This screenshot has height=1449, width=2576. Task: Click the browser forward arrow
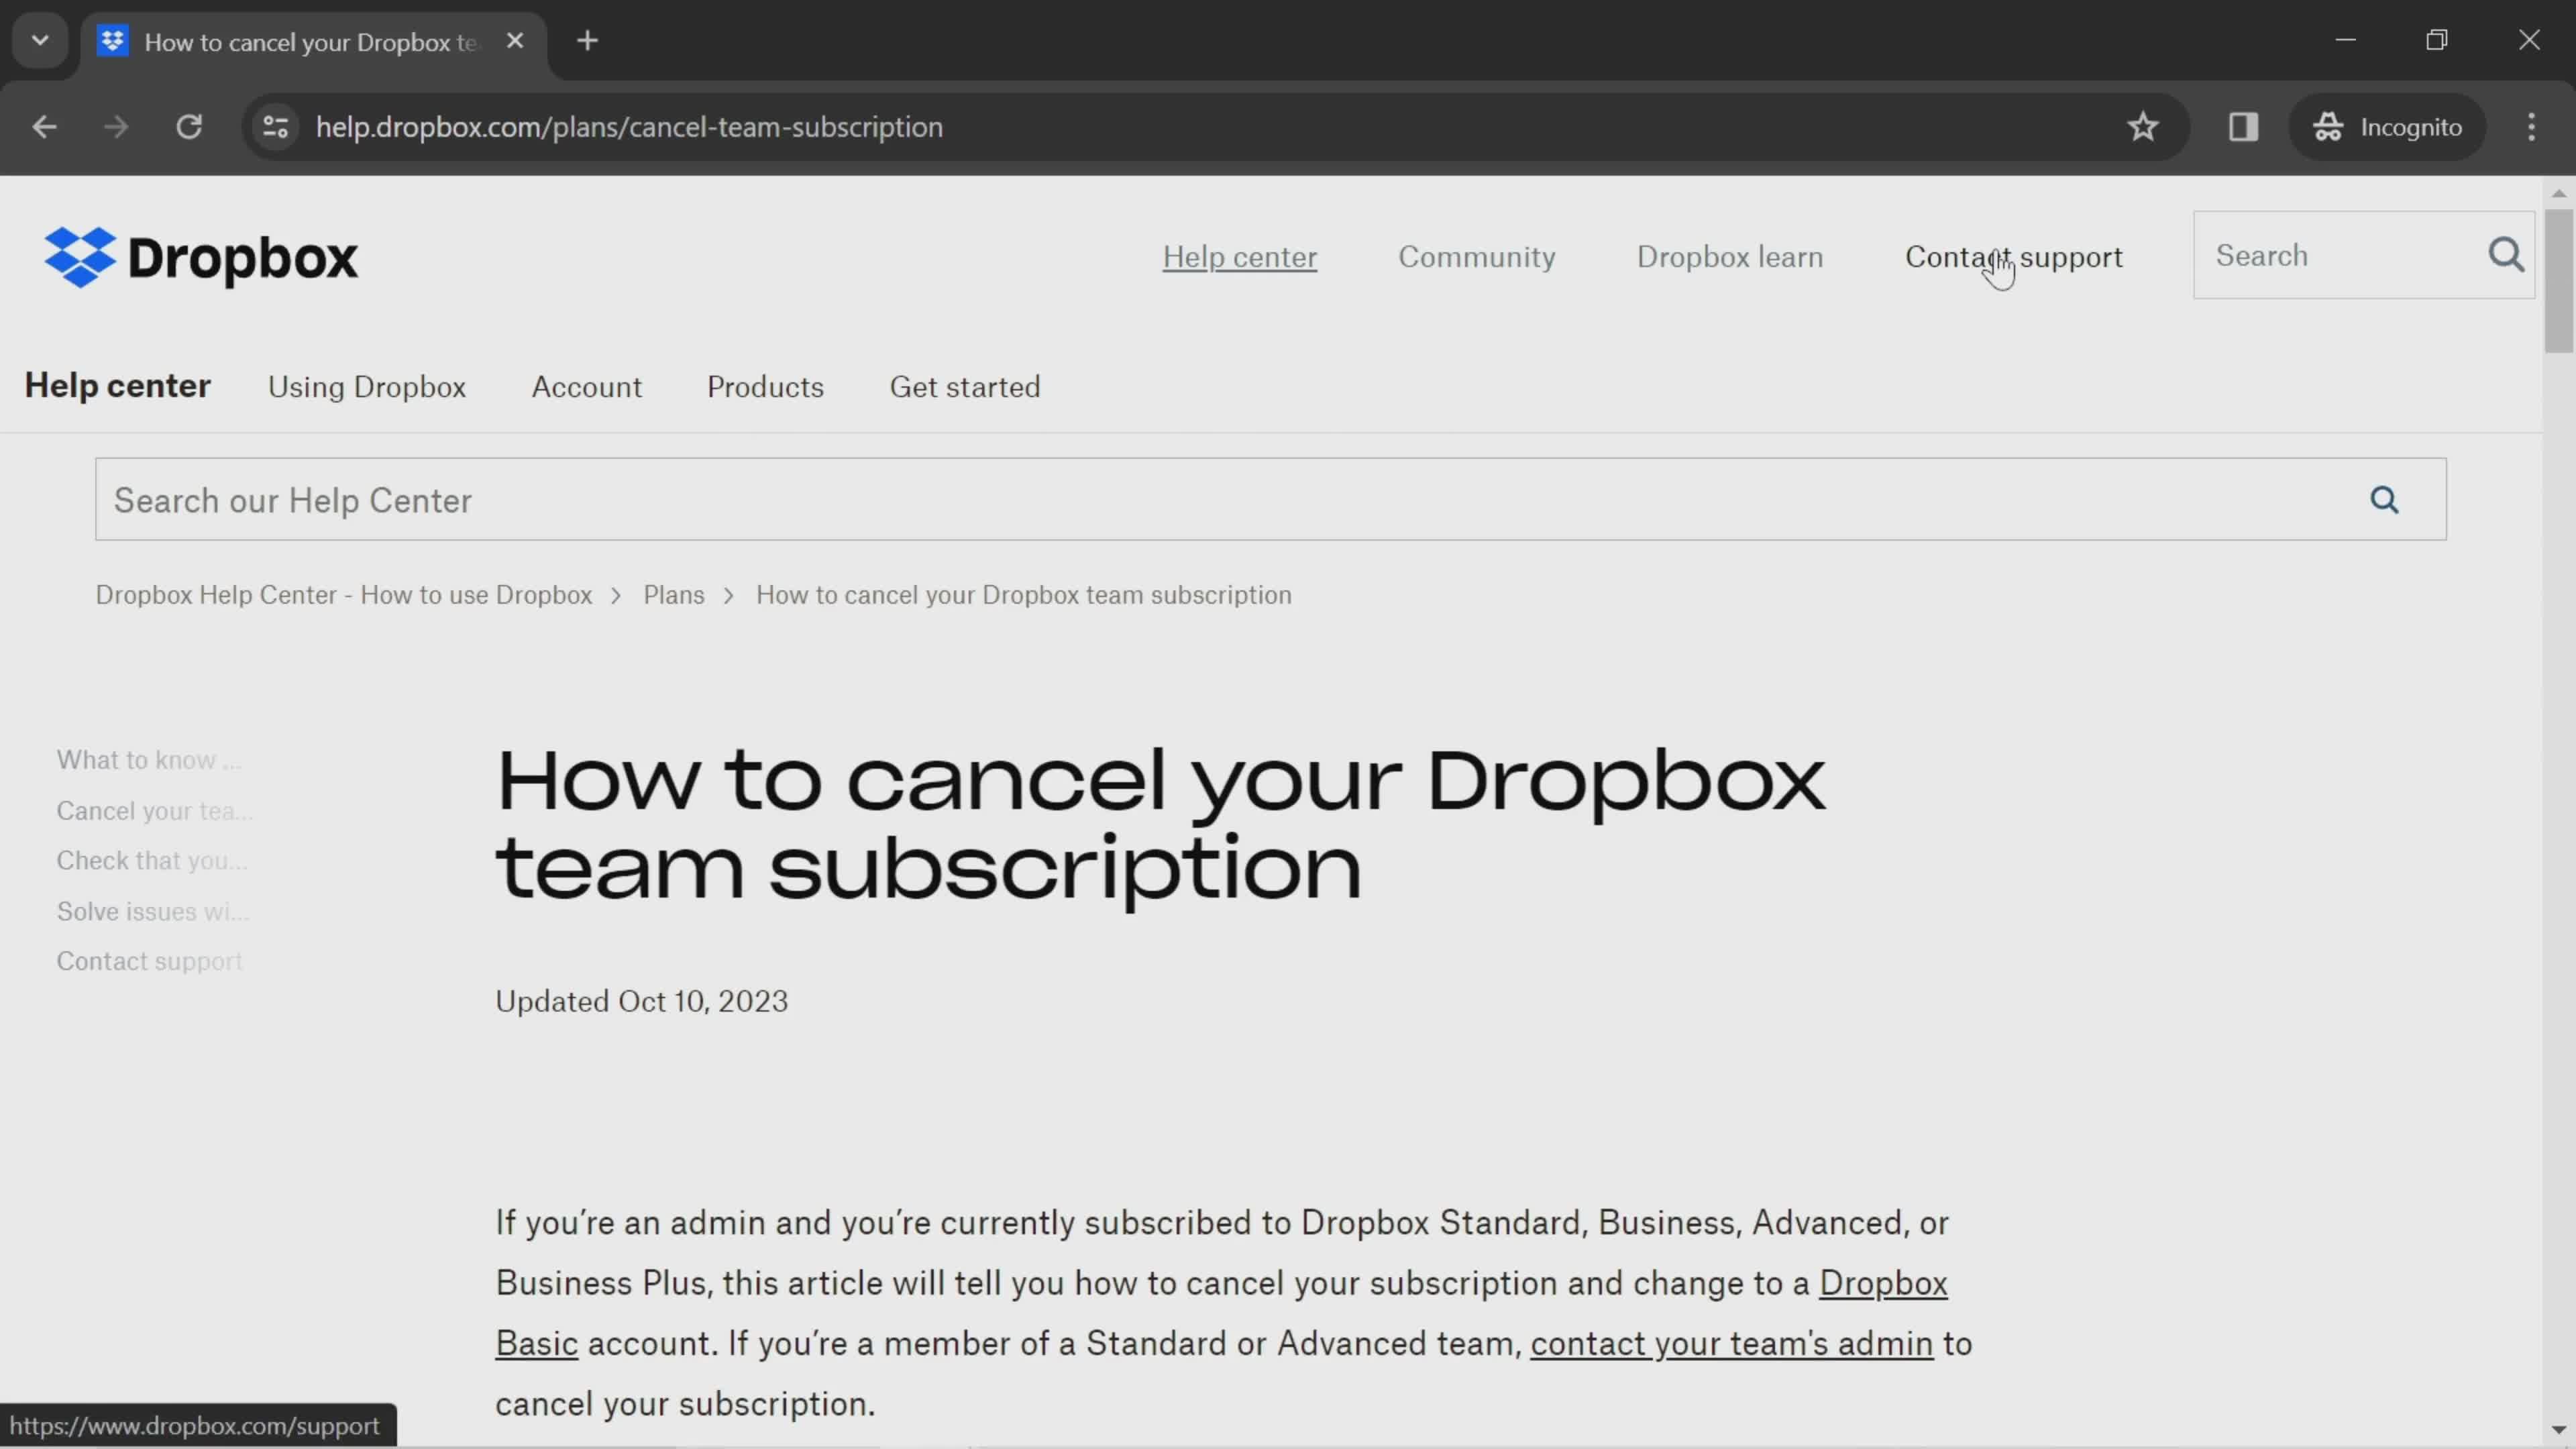tap(116, 127)
